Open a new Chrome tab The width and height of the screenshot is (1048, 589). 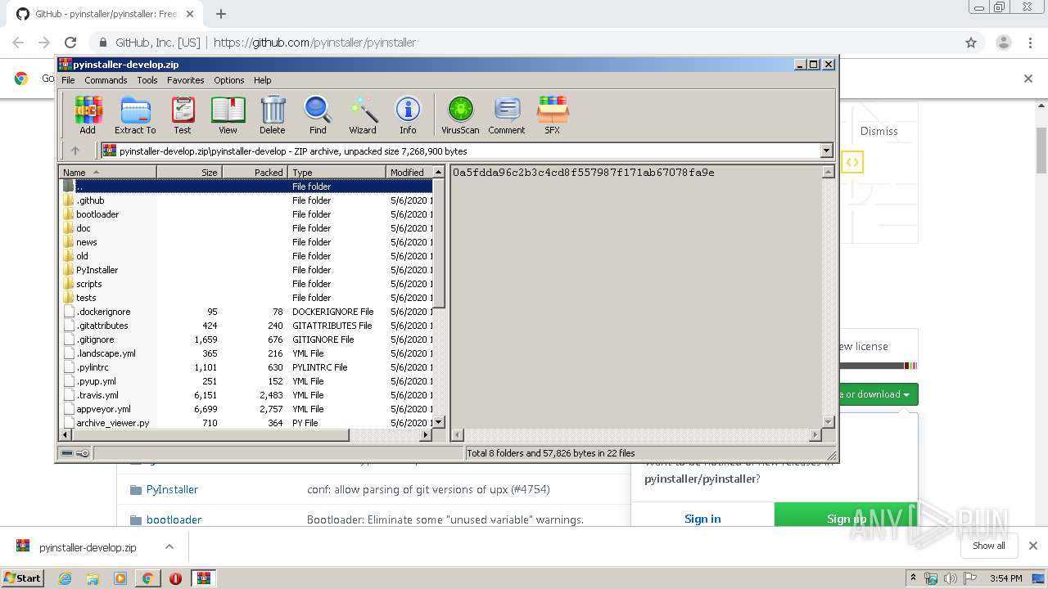click(x=221, y=14)
